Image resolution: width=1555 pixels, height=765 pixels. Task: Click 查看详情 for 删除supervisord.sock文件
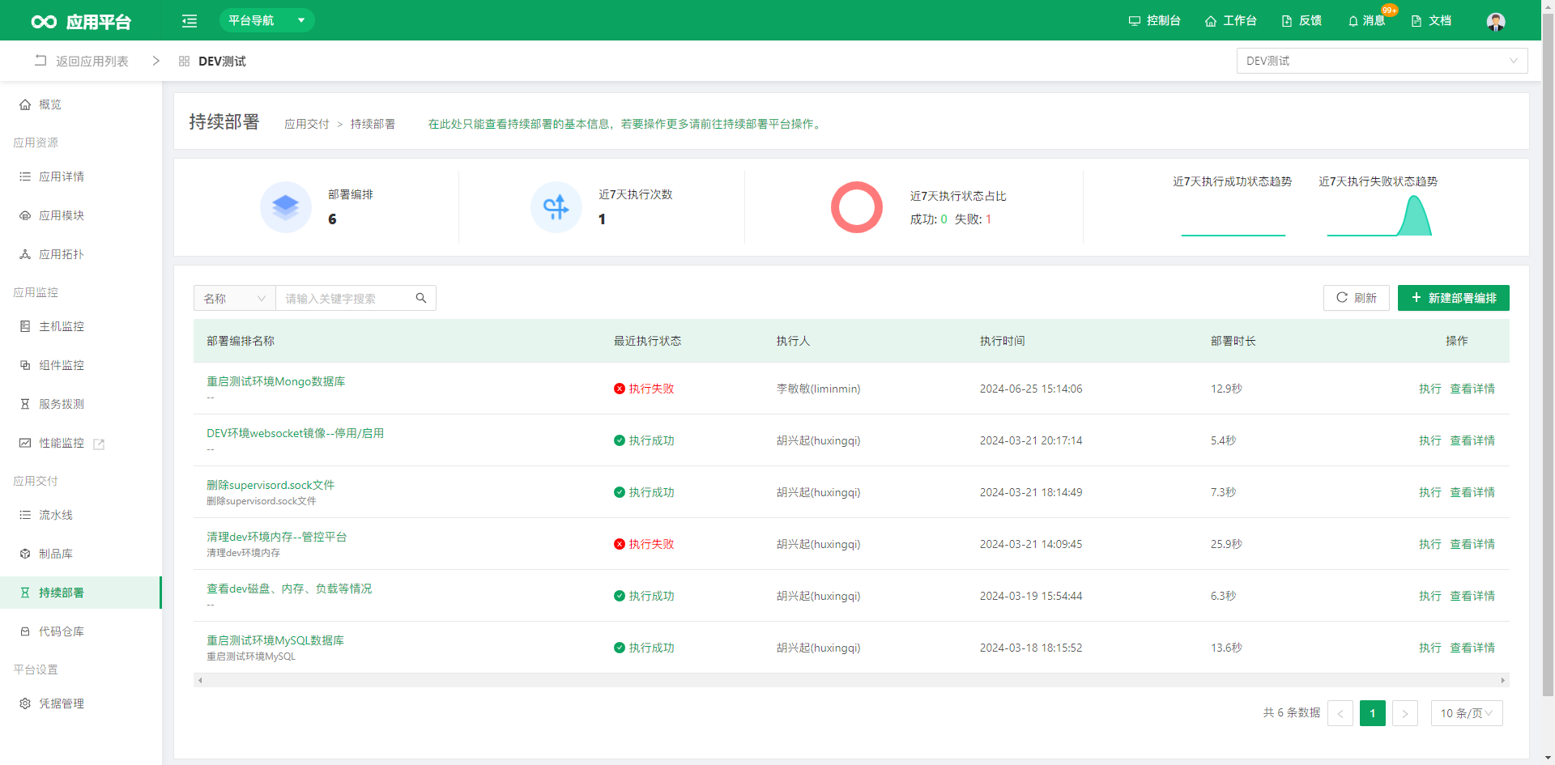pyautogui.click(x=1472, y=492)
